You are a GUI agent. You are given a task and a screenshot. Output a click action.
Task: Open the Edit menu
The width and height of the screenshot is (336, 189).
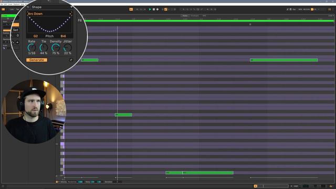[x=6, y=4]
